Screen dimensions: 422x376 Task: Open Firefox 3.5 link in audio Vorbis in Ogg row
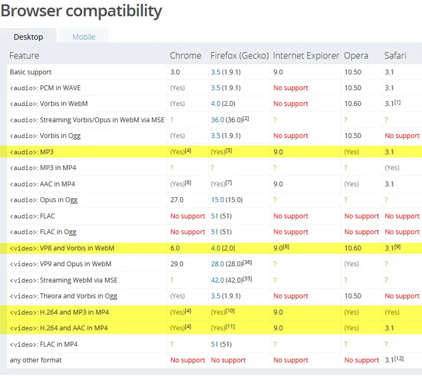pyautogui.click(x=216, y=136)
